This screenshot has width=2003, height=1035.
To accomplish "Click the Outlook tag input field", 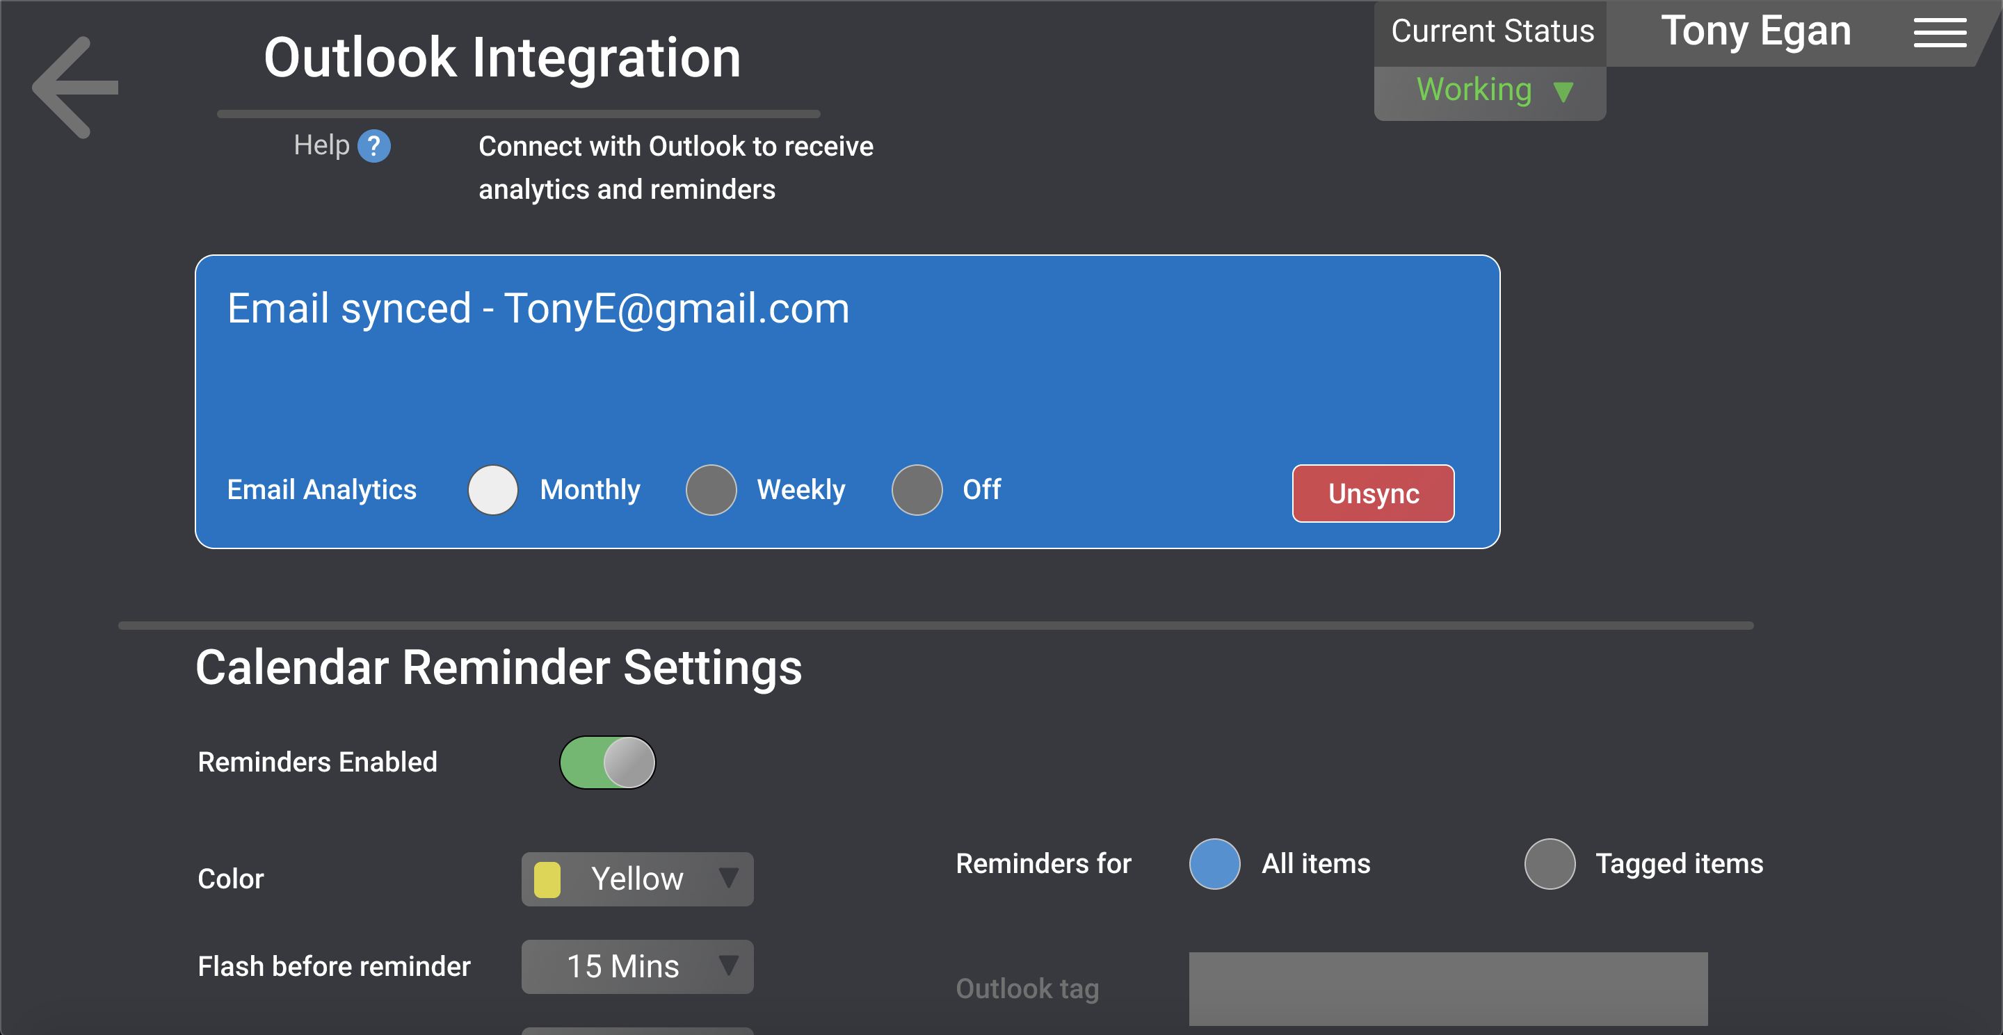I will pyautogui.click(x=1448, y=989).
